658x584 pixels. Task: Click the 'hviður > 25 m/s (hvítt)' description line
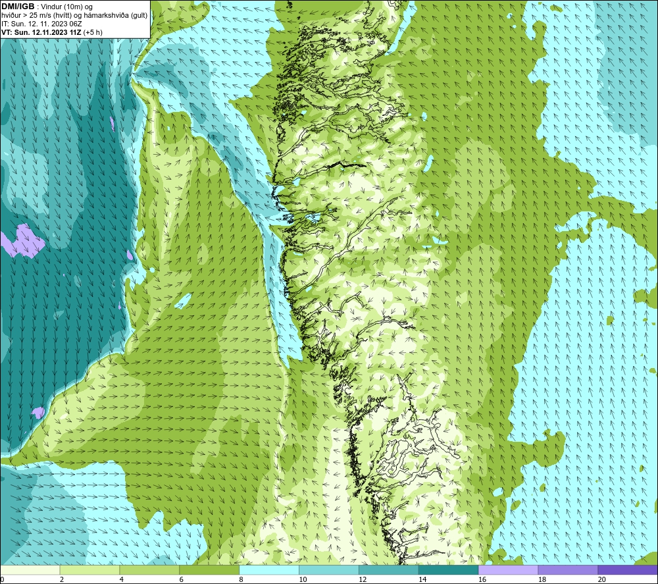click(x=74, y=16)
